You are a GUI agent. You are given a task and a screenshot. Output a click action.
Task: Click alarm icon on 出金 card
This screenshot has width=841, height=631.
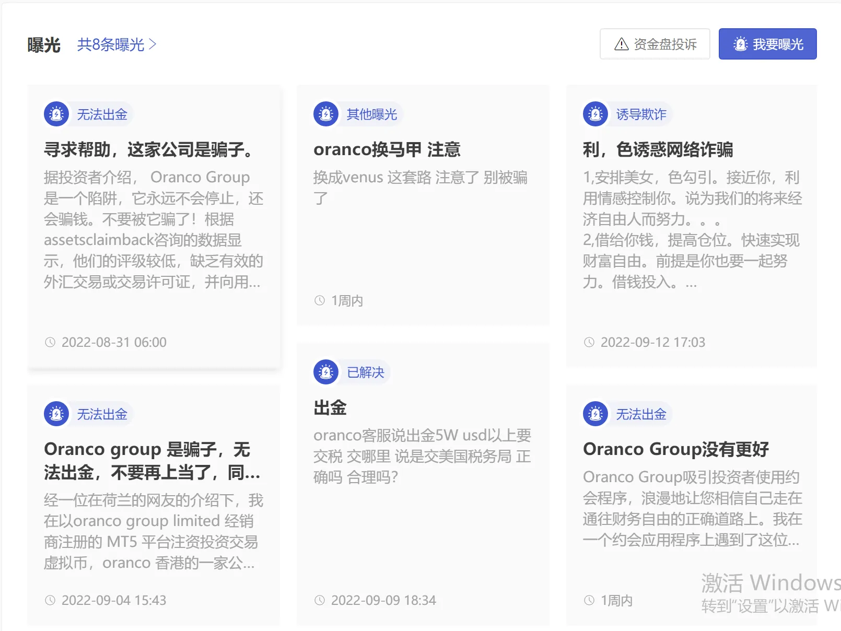click(x=326, y=372)
